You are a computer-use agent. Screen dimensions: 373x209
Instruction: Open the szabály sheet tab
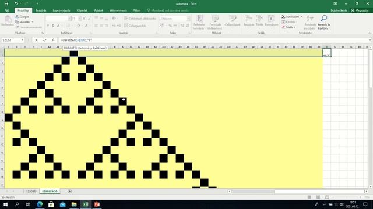tap(31, 191)
